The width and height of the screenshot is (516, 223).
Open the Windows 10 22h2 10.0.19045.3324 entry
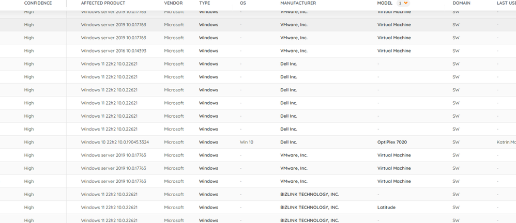pos(115,142)
